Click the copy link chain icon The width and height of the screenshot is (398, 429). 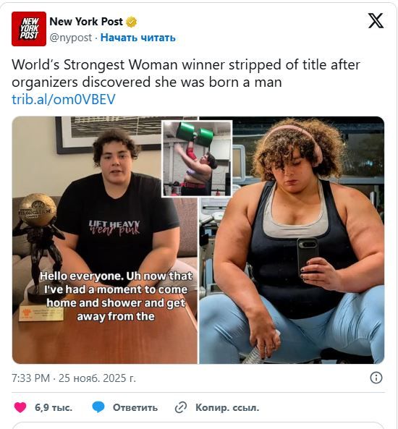[x=181, y=408]
